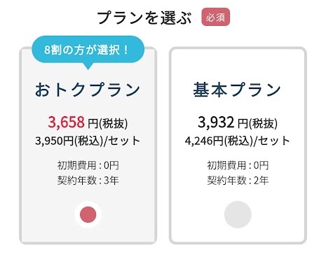This screenshot has height=257, width=326.
Task: Select the 基本プラン radio button
Action: 238,214
